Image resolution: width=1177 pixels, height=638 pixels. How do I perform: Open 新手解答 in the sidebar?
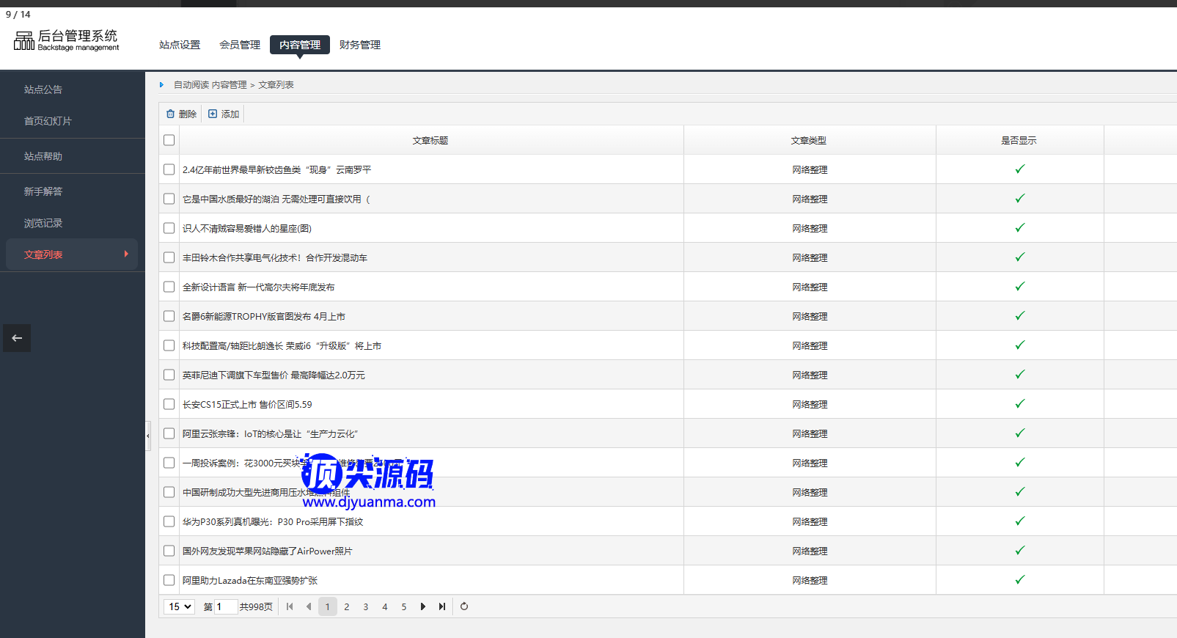43,191
